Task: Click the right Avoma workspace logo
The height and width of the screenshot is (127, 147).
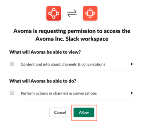Action: pyautogui.click(x=90, y=13)
